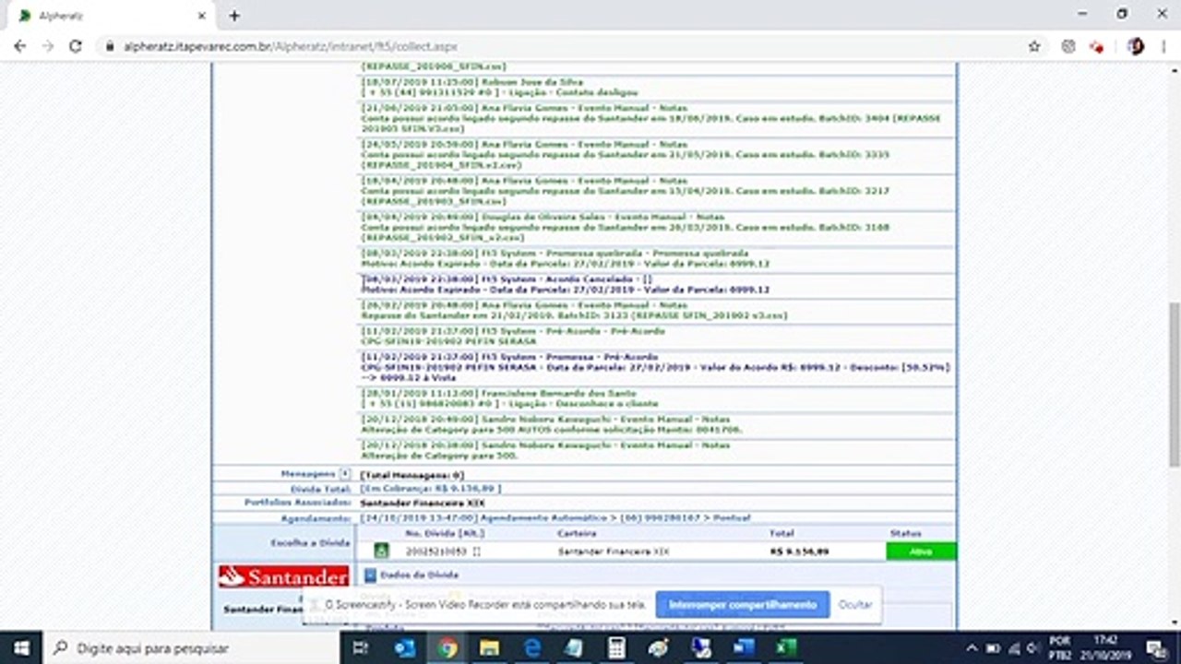Click Interromper compartilhamento button
Screen dimensions: 1181x664
click(743, 605)
